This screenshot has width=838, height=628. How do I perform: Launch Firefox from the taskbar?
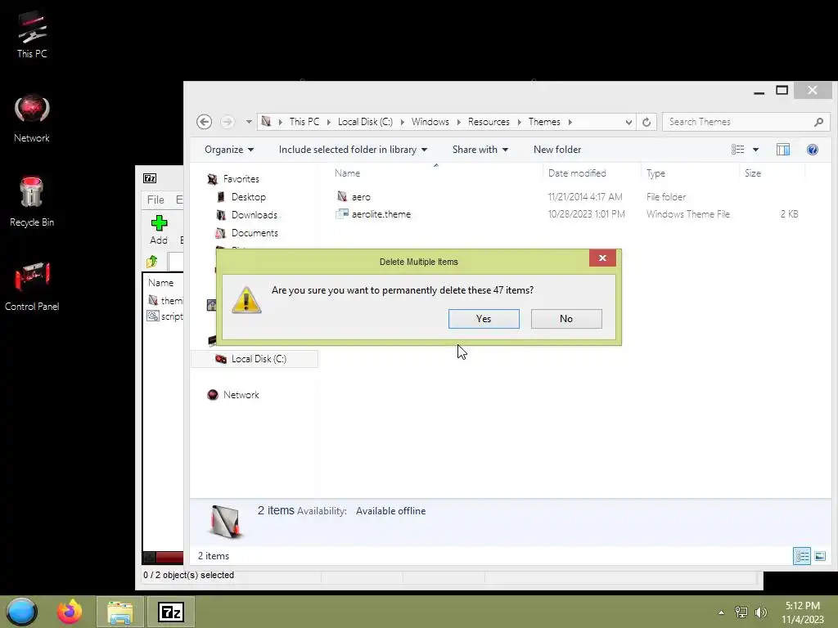pyautogui.click(x=70, y=612)
